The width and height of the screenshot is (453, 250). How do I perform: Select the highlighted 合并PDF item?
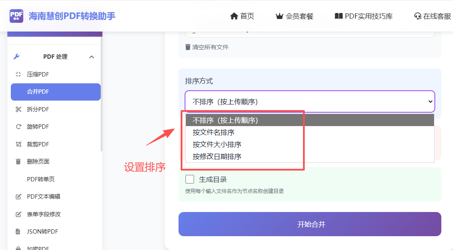pyautogui.click(x=55, y=92)
